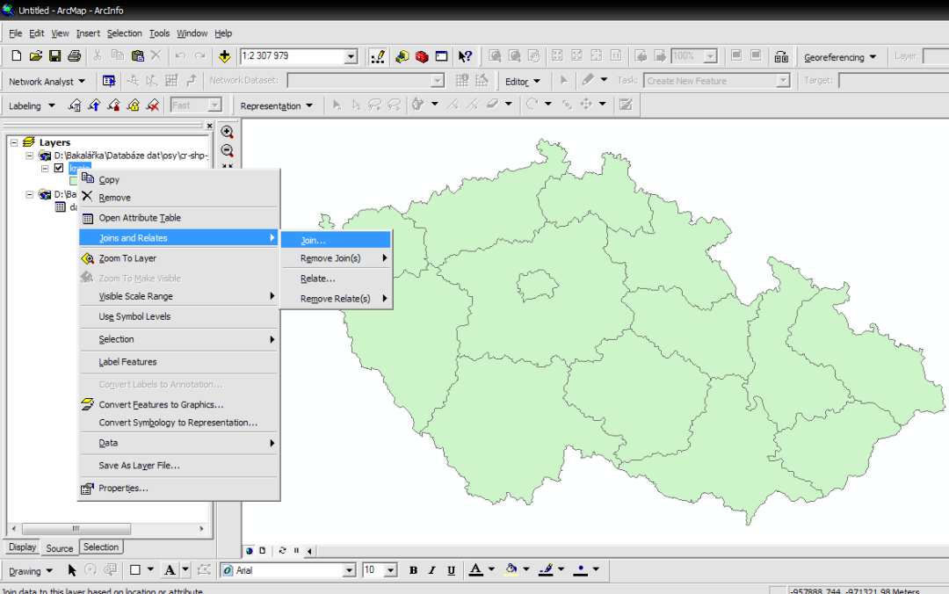Apply underline text formatting
Screen dimensions: 949x594
[x=452, y=570]
